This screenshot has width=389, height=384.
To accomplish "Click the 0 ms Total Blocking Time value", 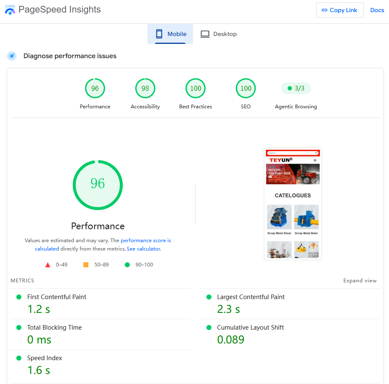I will pyautogui.click(x=39, y=340).
